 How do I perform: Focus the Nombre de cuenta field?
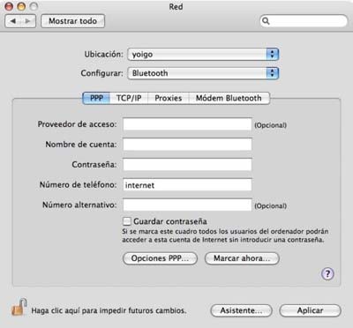[x=187, y=145]
